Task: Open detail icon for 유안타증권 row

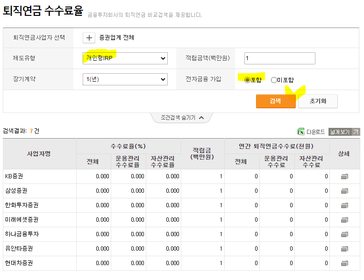Action: [344, 249]
